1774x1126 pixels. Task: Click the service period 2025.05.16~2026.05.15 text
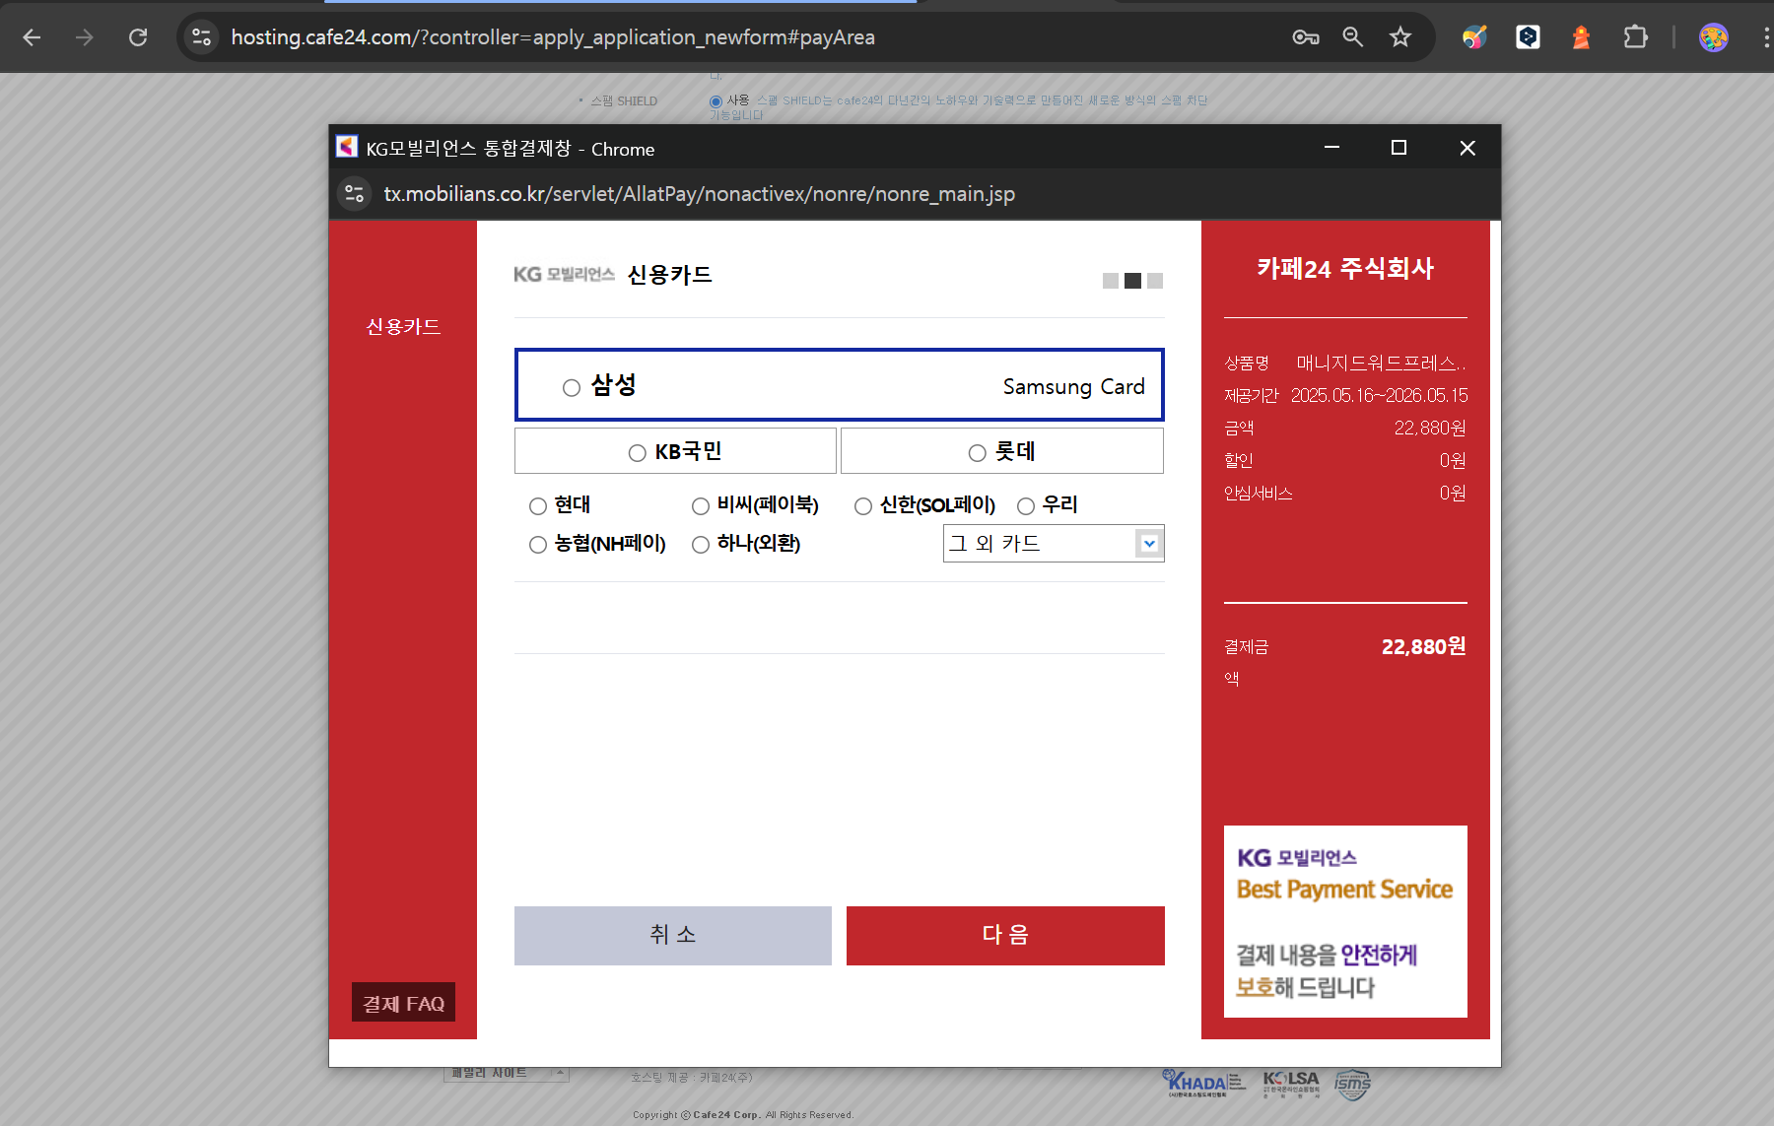(x=1380, y=396)
